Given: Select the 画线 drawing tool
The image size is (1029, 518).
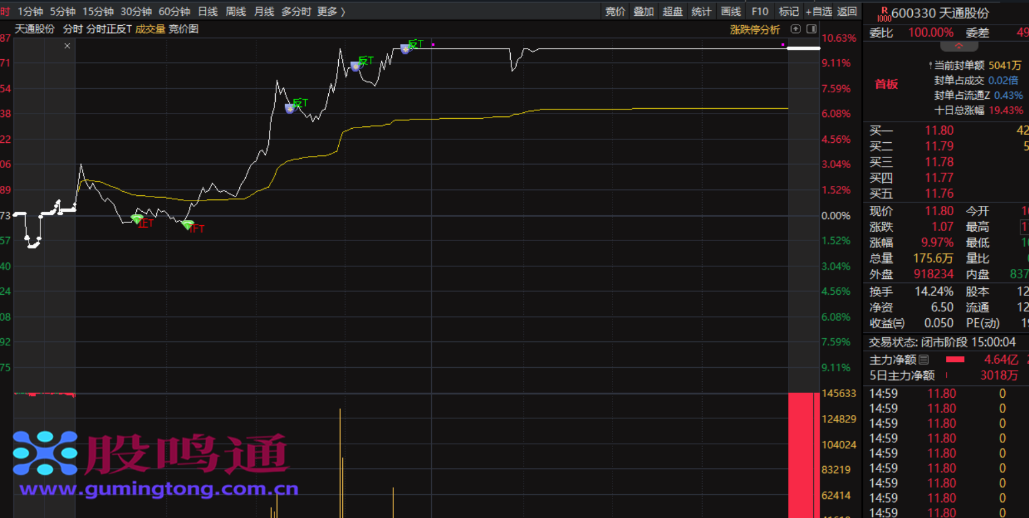Looking at the screenshot, I should tap(731, 11).
